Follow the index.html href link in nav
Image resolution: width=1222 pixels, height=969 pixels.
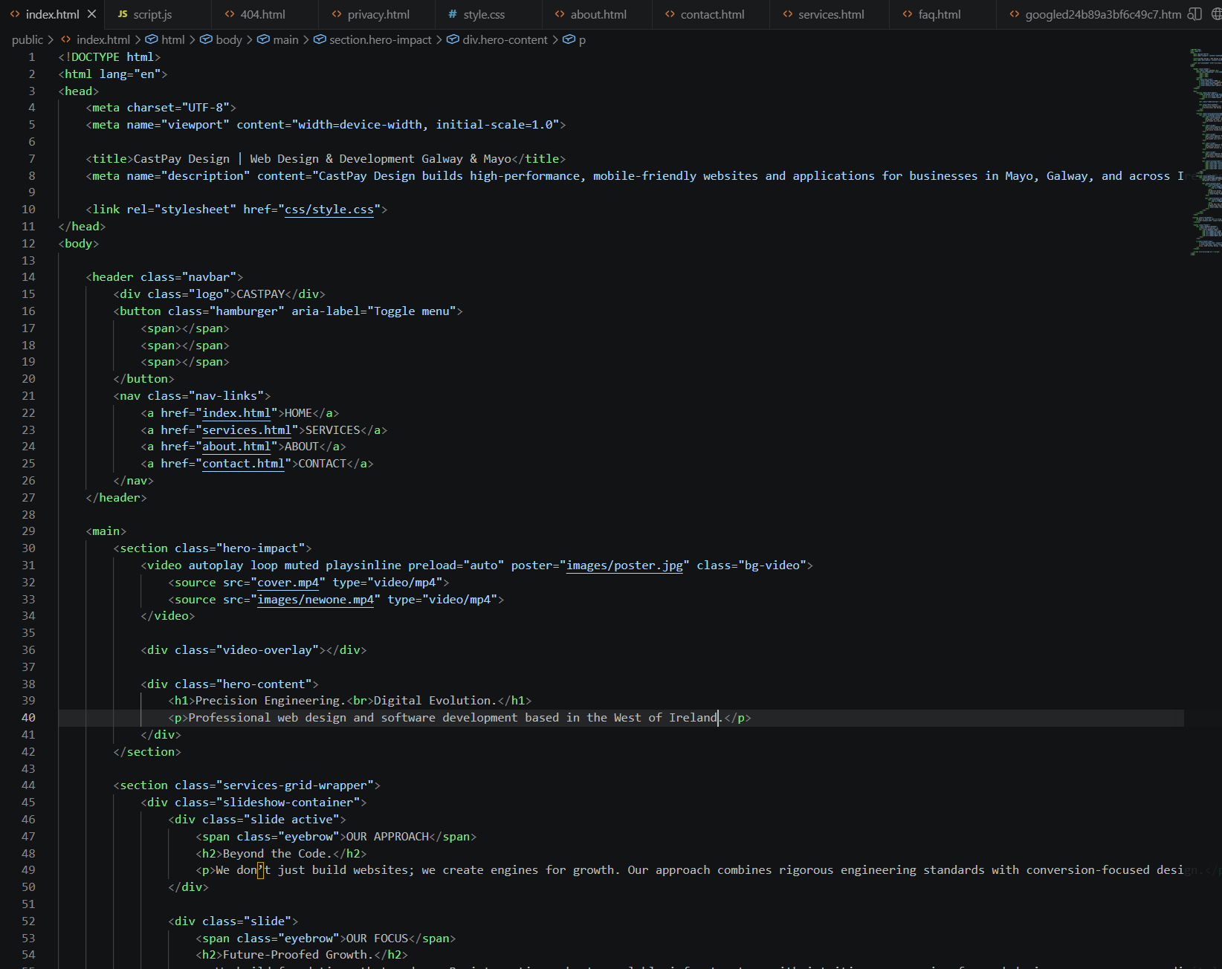(236, 413)
